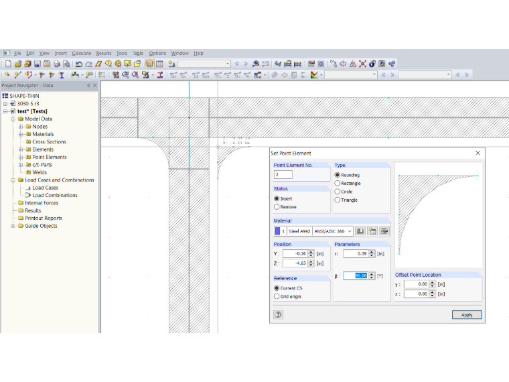
Task: Select Printout Reports in the navigator
Action: [x=44, y=218]
